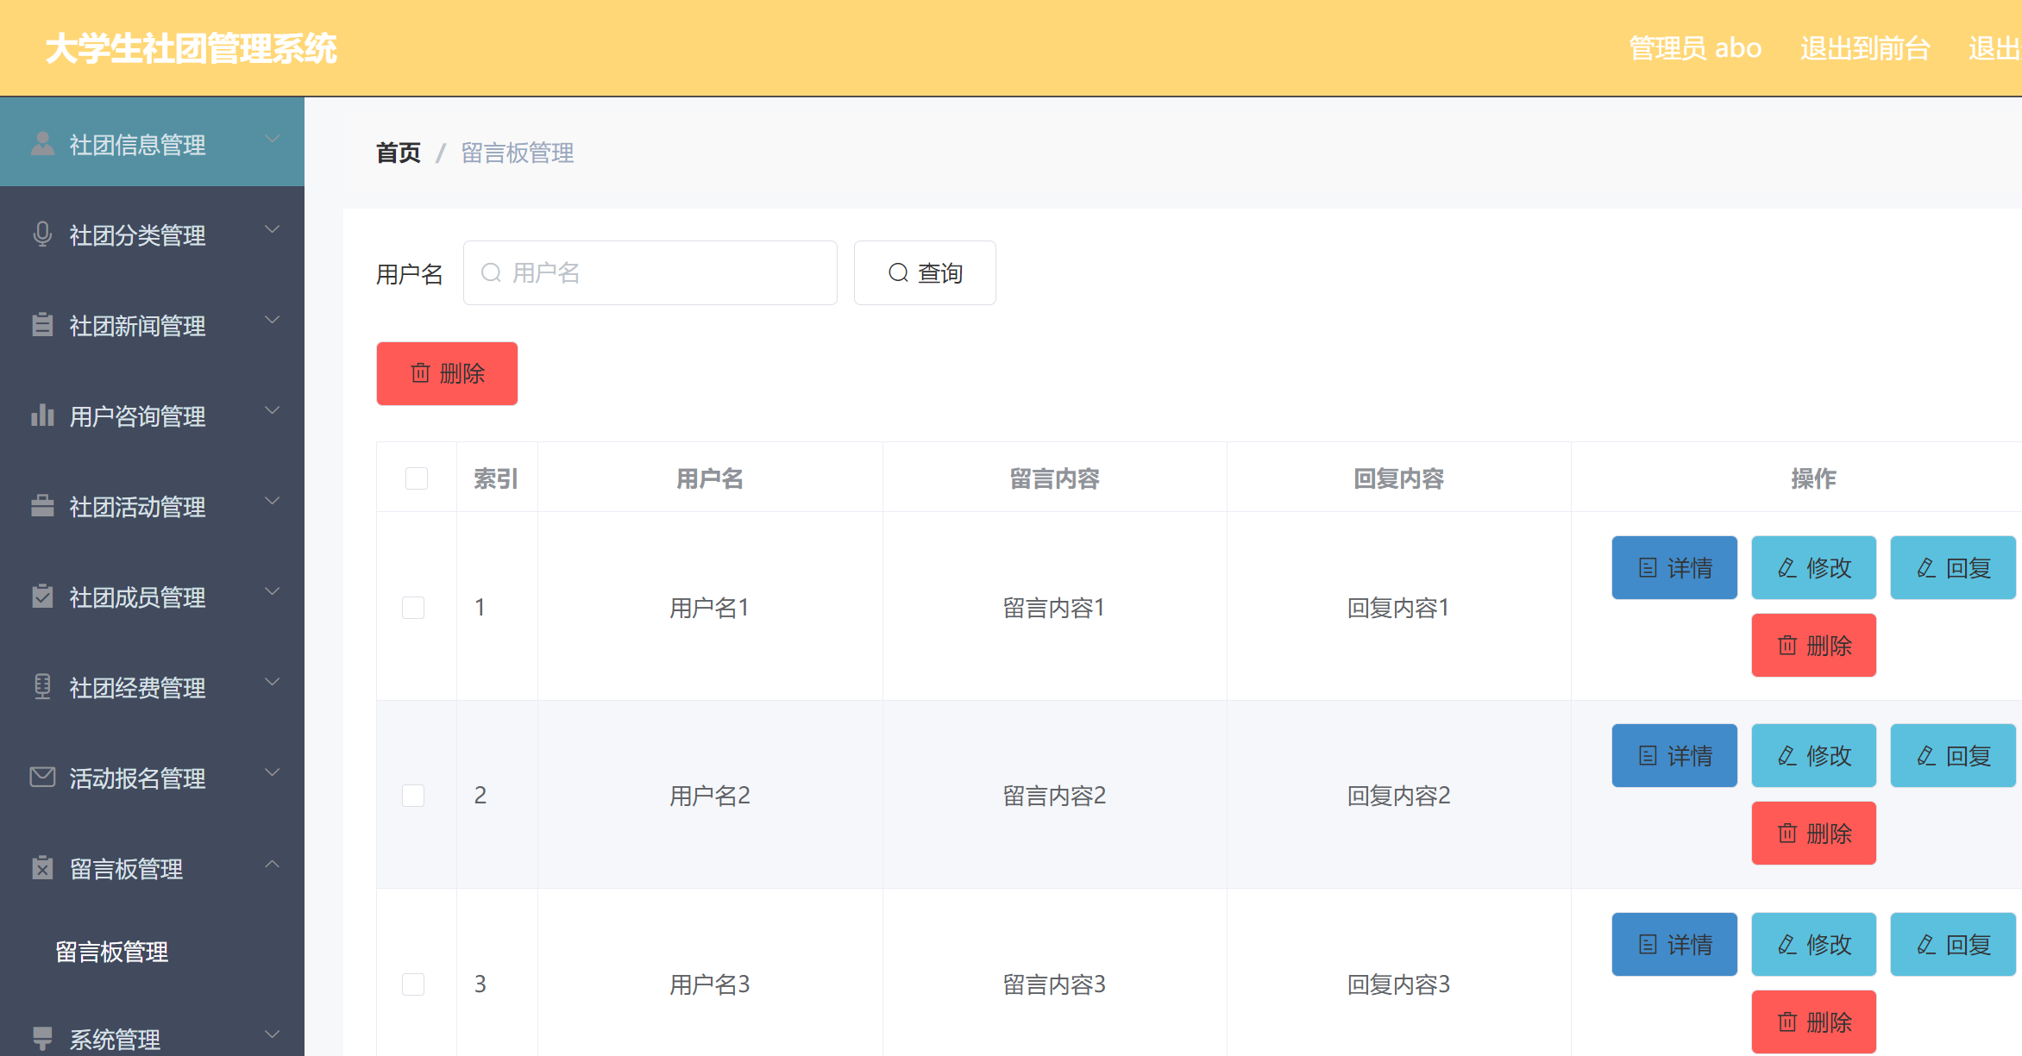Click the 查询 search button

point(925,272)
